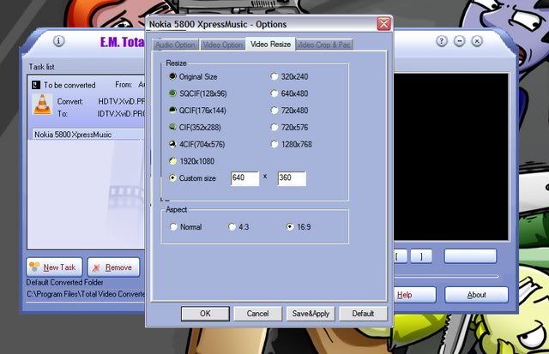Click the mark-out ']' bracket button
The width and height of the screenshot is (549, 354).
[x=420, y=256]
